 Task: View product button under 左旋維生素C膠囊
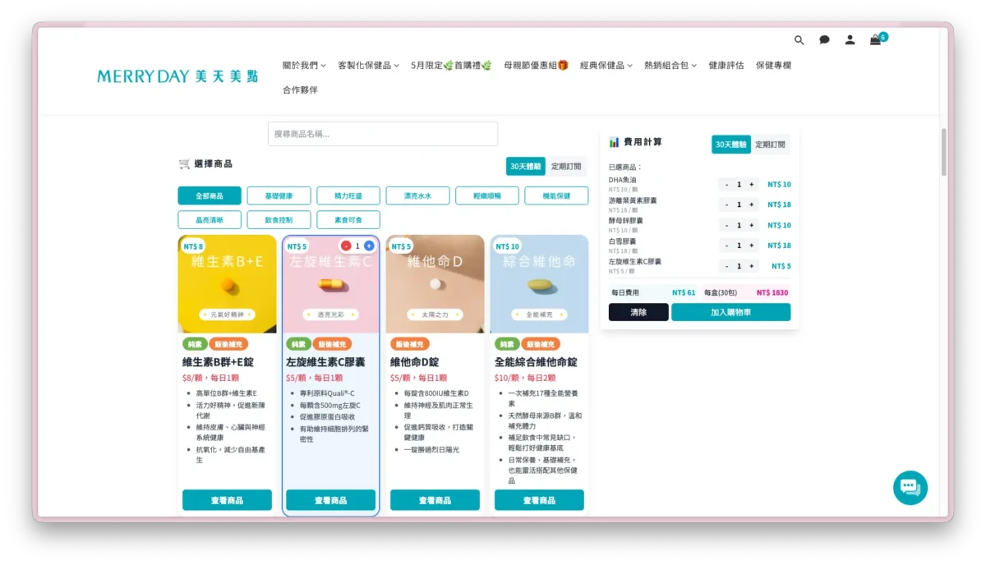click(x=331, y=500)
